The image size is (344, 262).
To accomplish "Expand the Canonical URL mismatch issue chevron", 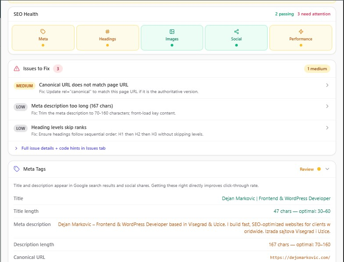I will [327, 86].
